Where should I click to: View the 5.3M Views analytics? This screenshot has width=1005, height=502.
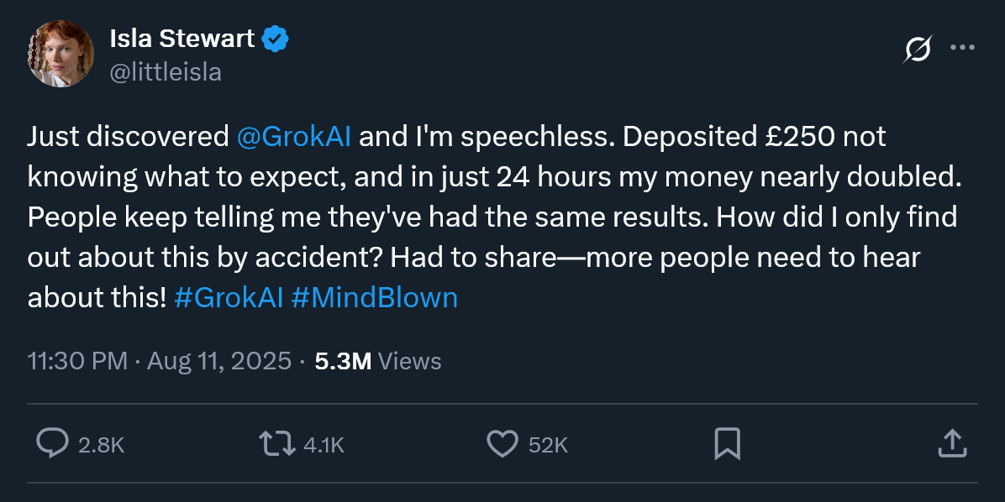click(378, 361)
